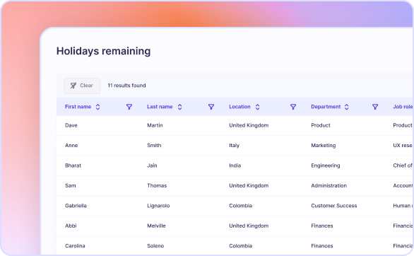The width and height of the screenshot is (414, 256).
Task: Select the '11 results found' text
Action: pyautogui.click(x=126, y=86)
